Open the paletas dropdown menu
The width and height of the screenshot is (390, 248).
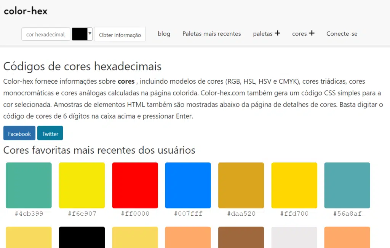point(264,34)
